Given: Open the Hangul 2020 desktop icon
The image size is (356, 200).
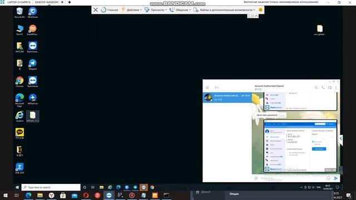Looking at the screenshot, I should pyautogui.click(x=19, y=168).
